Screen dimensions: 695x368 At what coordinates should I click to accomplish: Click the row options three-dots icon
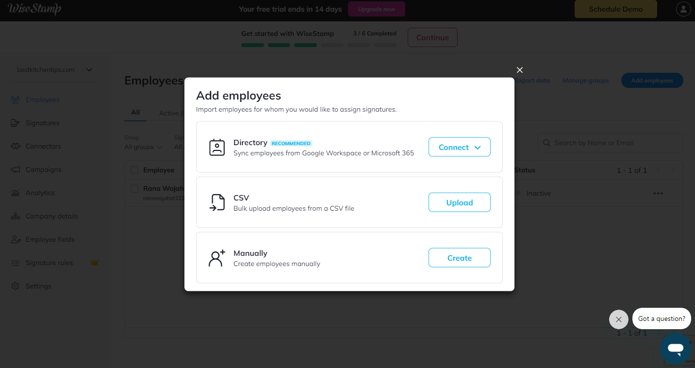[658, 193]
